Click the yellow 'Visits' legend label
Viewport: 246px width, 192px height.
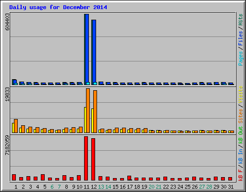[x=241, y=95]
